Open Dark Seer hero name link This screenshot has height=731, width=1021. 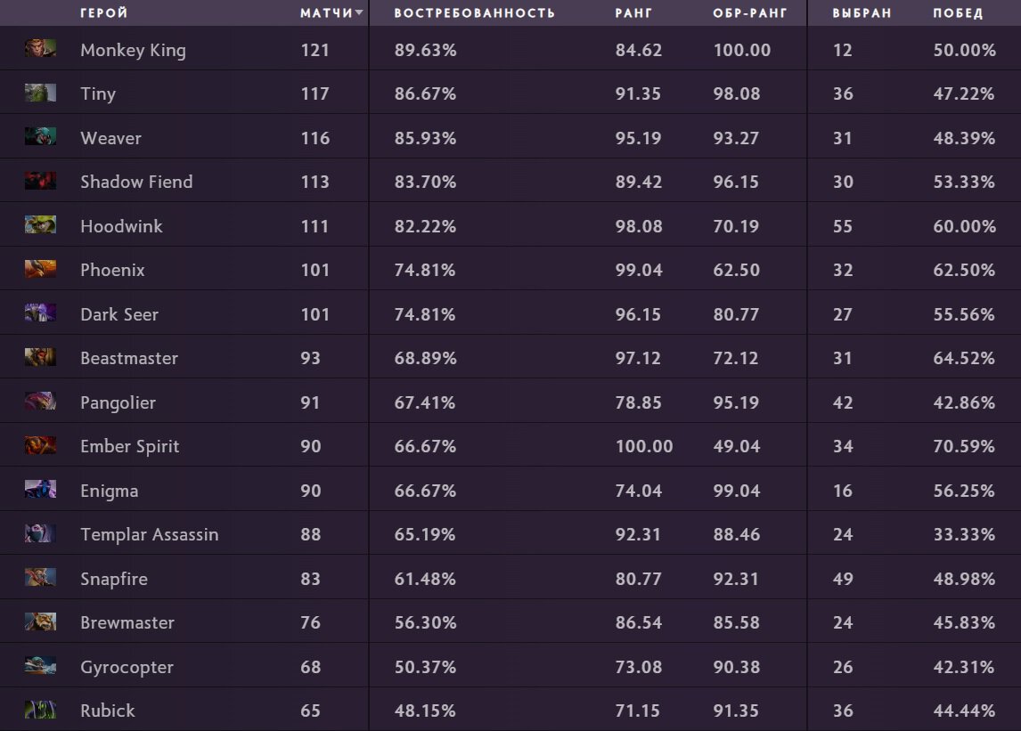coord(119,314)
